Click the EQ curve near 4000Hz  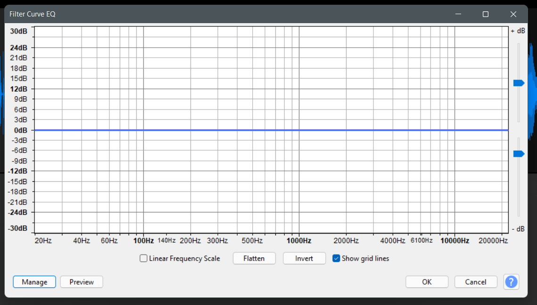click(x=393, y=130)
